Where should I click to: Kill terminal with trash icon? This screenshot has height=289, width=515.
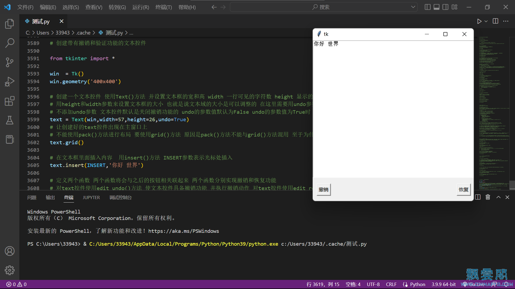pos(488,197)
